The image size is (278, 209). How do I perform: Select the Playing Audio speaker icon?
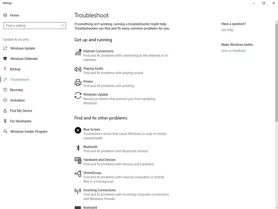click(x=78, y=69)
